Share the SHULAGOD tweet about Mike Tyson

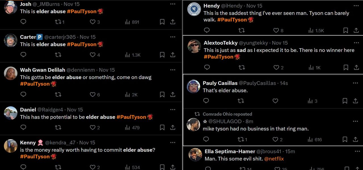click(356, 140)
